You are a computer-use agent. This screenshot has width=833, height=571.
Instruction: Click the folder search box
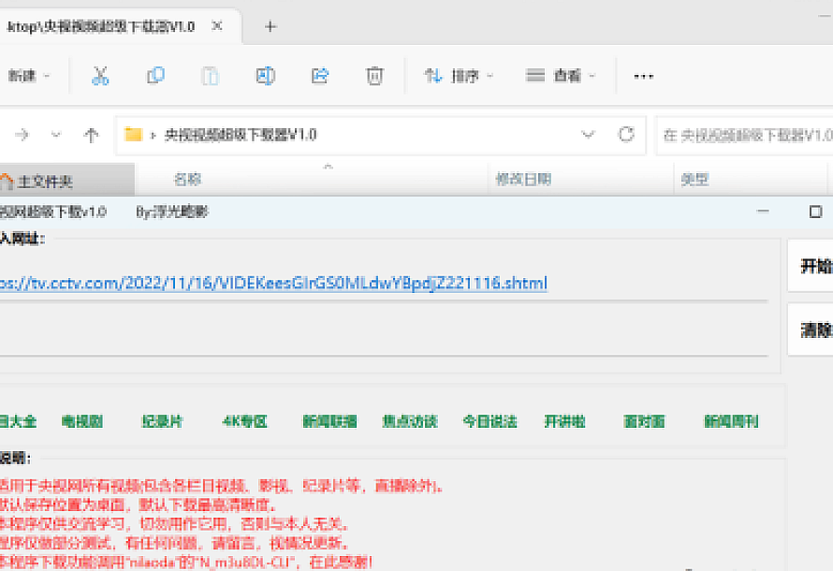[x=745, y=135]
